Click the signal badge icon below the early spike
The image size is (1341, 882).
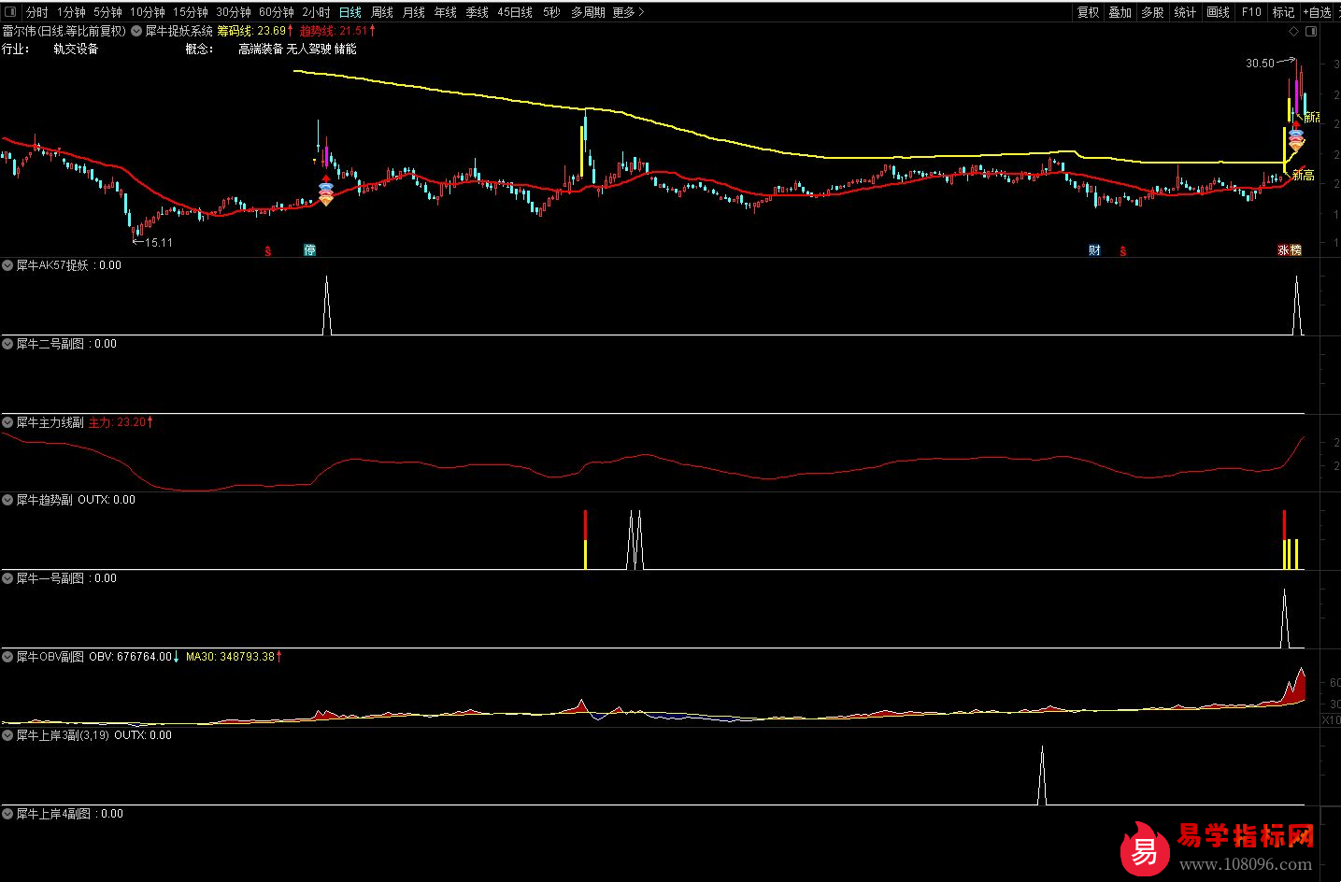pyautogui.click(x=326, y=193)
